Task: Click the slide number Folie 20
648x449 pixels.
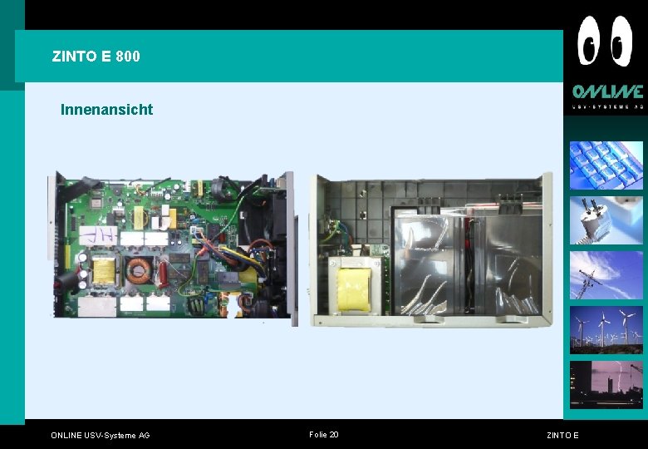Action: click(x=324, y=434)
